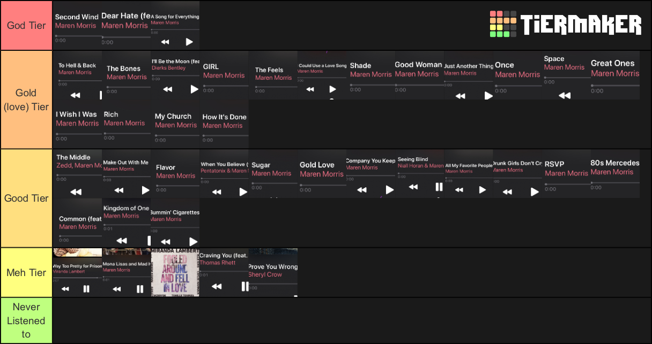Rewind on Company You Keep tile
The width and height of the screenshot is (652, 344).
pos(362,189)
